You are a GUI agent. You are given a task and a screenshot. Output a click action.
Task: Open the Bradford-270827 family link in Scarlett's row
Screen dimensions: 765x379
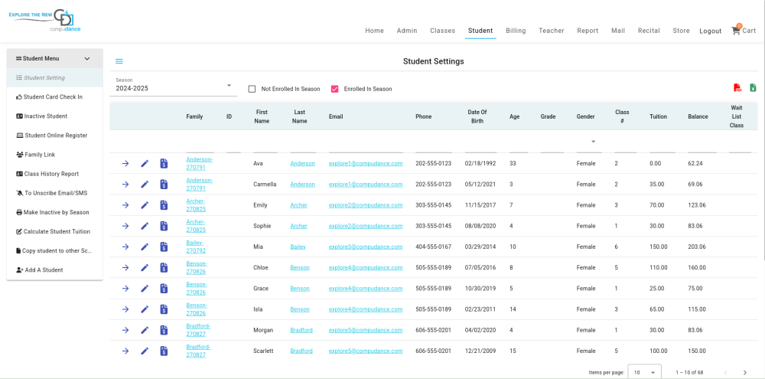point(198,351)
